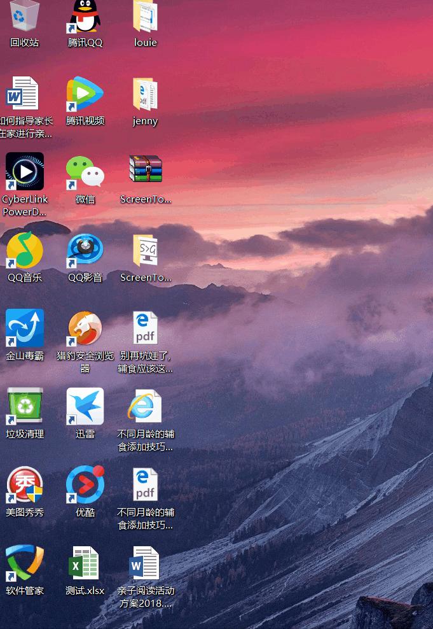Image resolution: width=433 pixels, height=629 pixels.
Task: Open the ScreenTo folder with S>G icon
Action: tap(146, 250)
